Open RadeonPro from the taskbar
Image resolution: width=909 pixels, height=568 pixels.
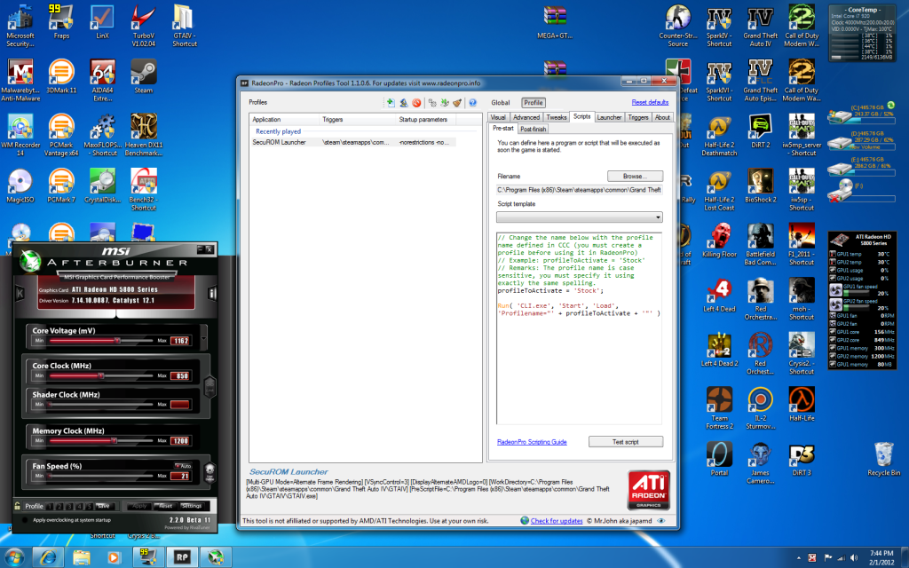(182, 557)
